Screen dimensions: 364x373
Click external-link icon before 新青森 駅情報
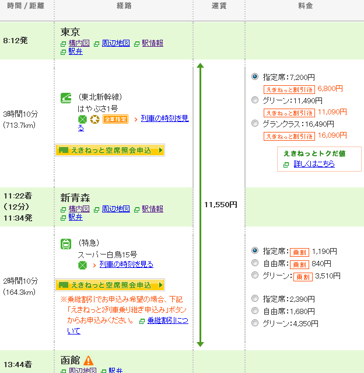click(x=136, y=210)
